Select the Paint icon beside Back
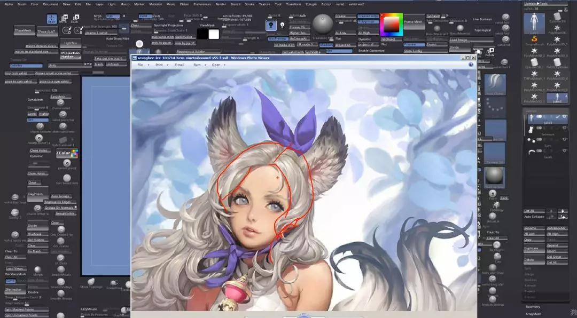The height and width of the screenshot is (318, 577). point(493,193)
